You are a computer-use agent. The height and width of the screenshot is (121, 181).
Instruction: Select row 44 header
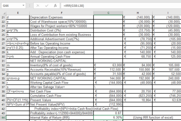coord(3,117)
